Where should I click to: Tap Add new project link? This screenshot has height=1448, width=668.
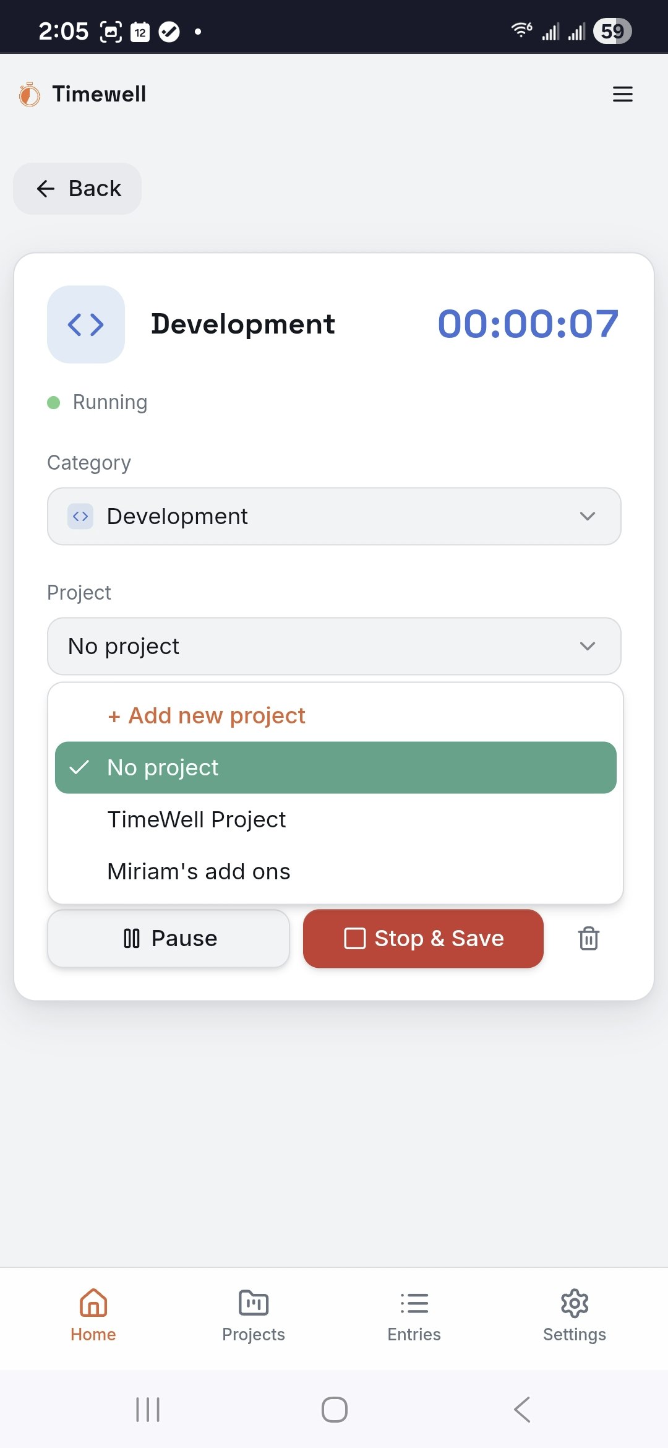click(x=205, y=715)
